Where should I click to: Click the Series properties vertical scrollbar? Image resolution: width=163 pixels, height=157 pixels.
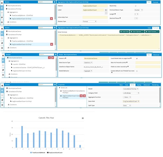click(160, 95)
